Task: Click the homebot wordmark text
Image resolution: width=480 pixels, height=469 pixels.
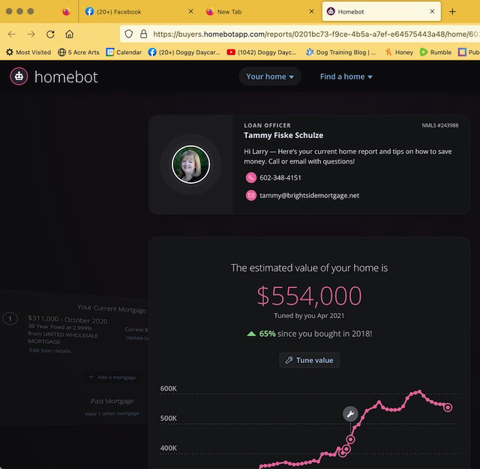Action: [66, 77]
